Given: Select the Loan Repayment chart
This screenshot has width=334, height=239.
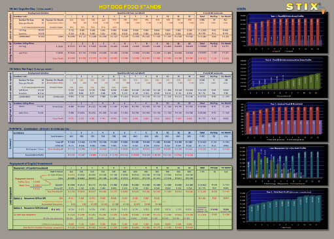Looking at the screenshot, I should click(x=282, y=165).
